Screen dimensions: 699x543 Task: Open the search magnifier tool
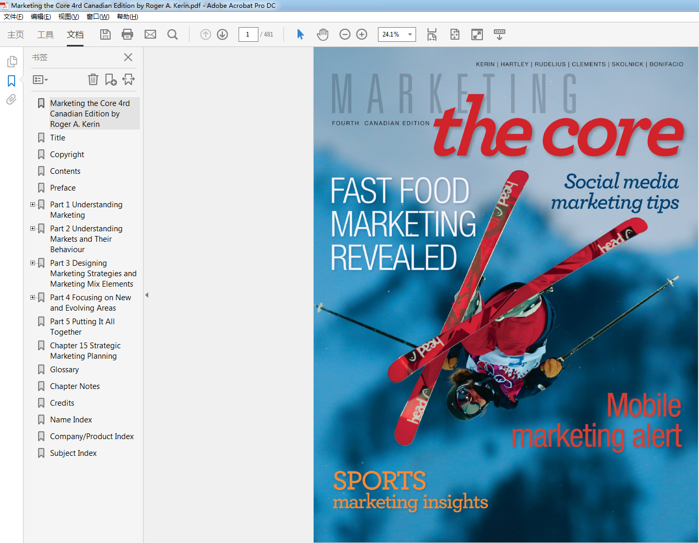click(173, 34)
